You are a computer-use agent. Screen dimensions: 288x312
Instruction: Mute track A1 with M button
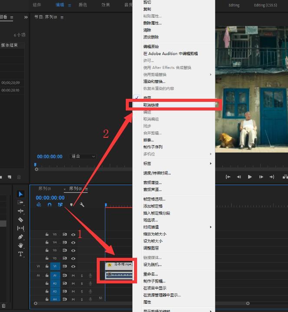point(73,276)
